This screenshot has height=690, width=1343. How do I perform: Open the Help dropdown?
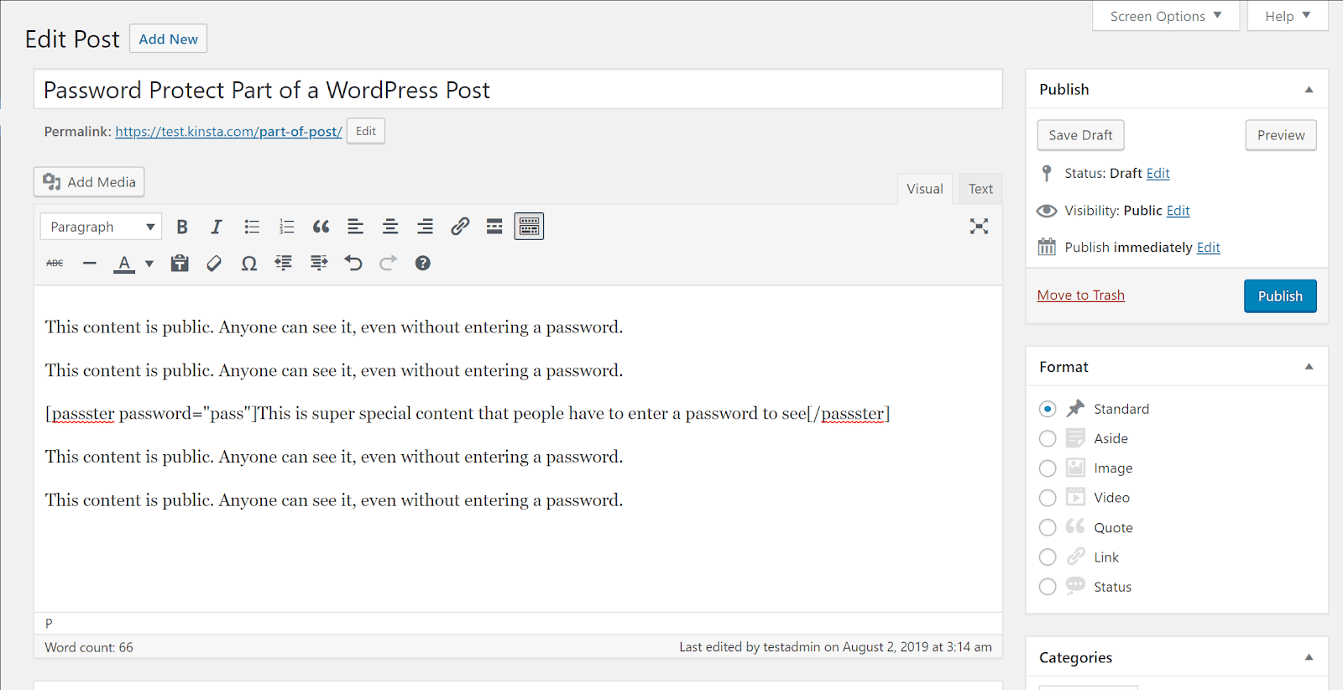[x=1288, y=16]
